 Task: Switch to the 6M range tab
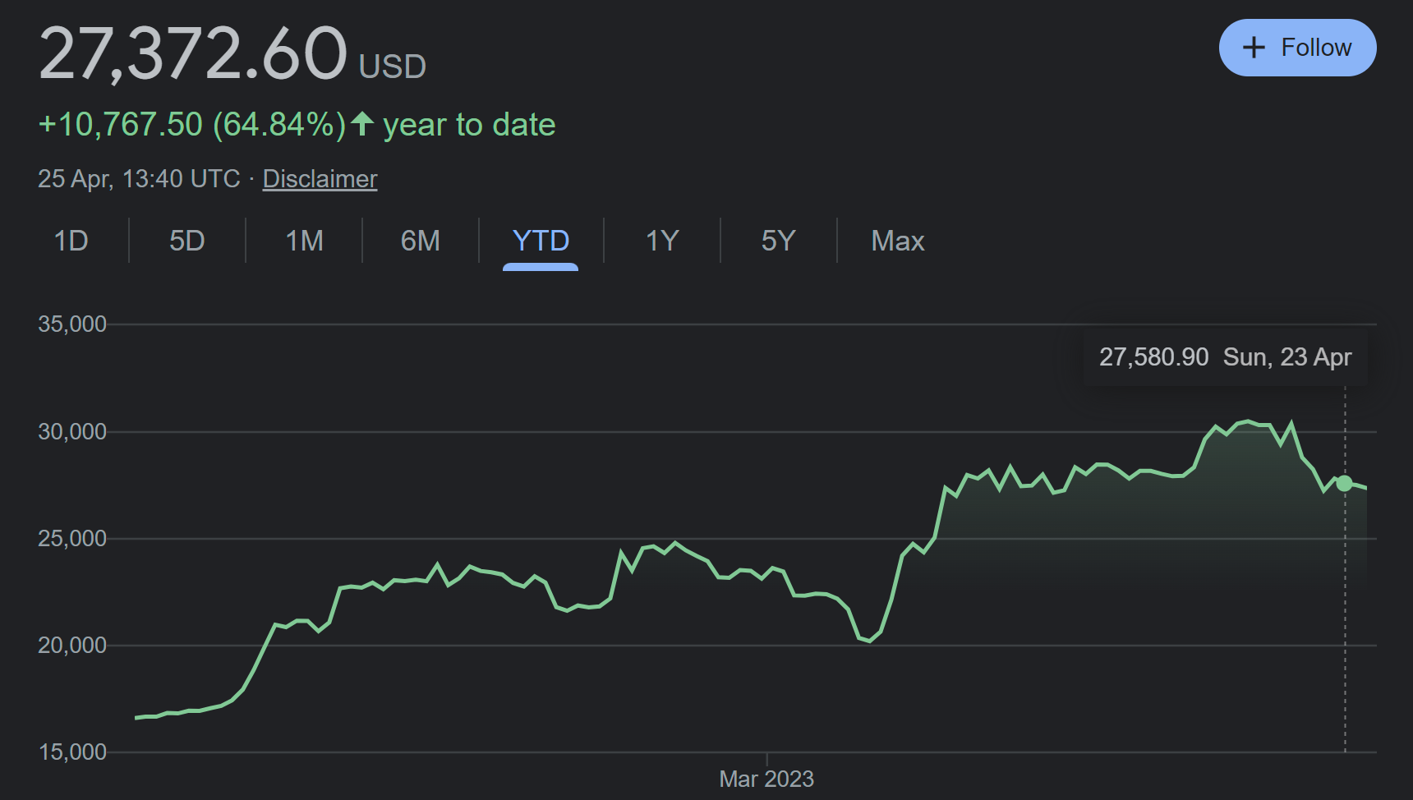(x=421, y=241)
